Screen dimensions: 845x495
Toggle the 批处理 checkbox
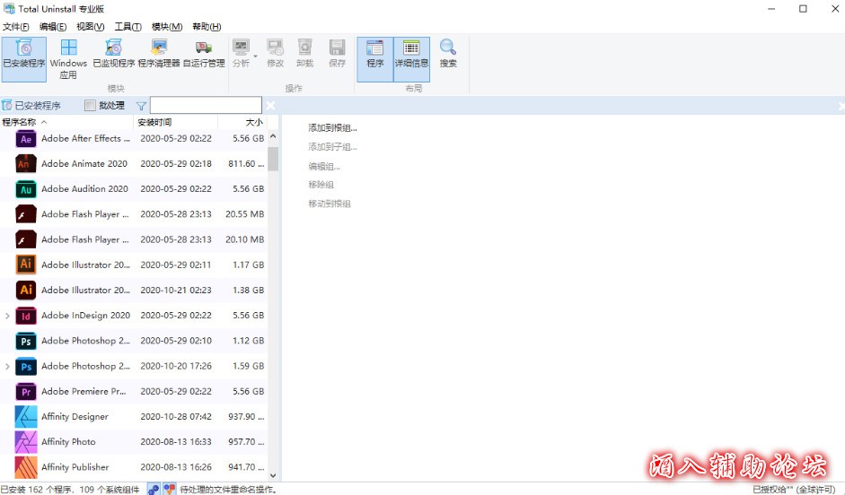[x=90, y=106]
